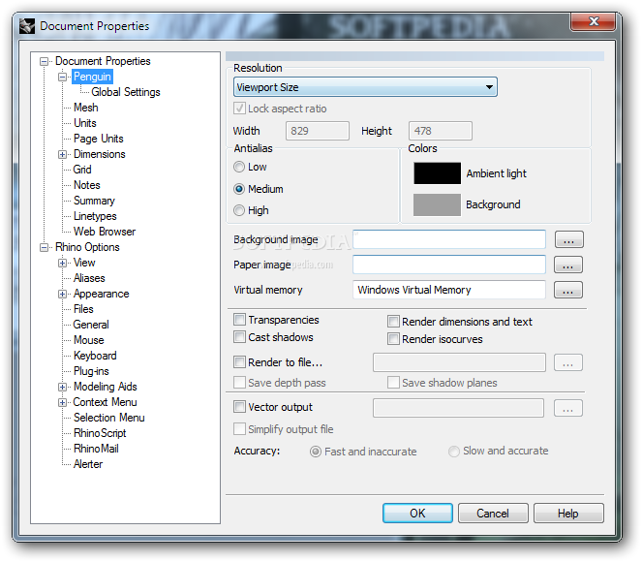Select Keyboard in Rhino Options
Image resolution: width=642 pixels, height=562 pixels.
tap(95, 356)
